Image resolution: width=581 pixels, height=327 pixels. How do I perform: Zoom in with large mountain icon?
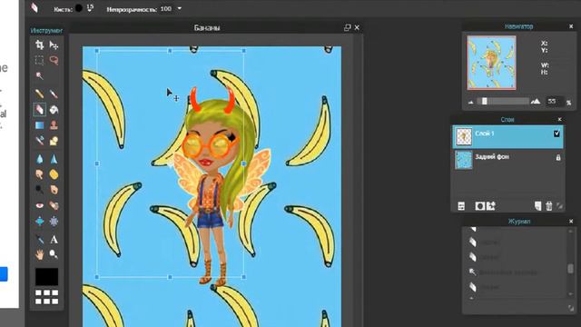click(x=536, y=101)
